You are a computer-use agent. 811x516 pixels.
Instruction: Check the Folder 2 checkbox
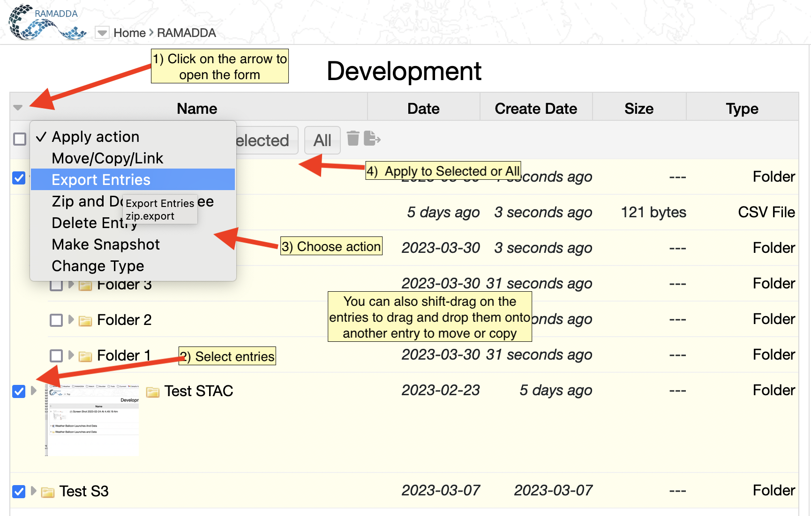point(56,320)
